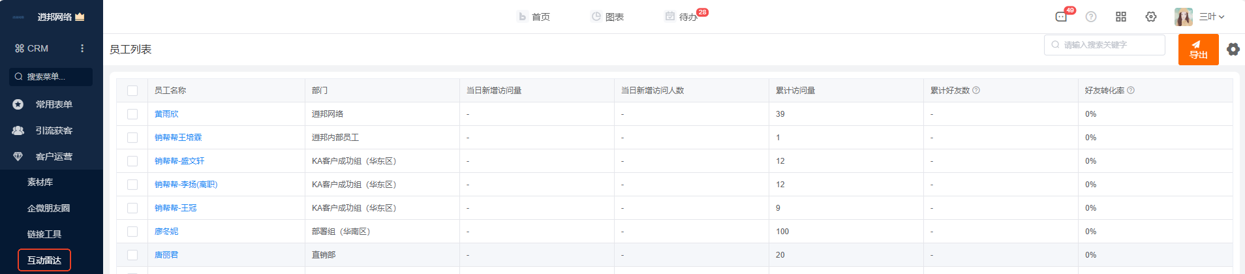Click the keyword search input field

pyautogui.click(x=1109, y=45)
